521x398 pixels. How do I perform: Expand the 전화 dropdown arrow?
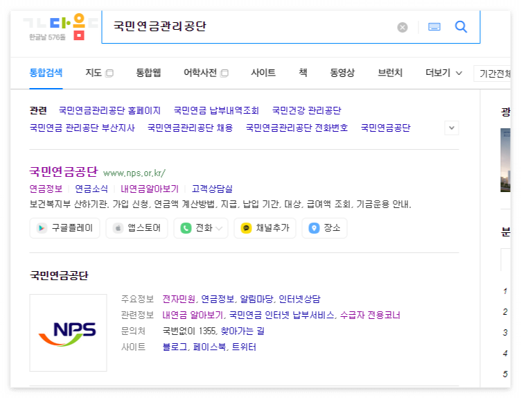point(219,228)
